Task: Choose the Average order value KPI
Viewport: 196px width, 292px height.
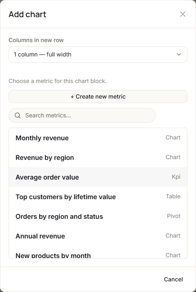Action: tap(98, 177)
